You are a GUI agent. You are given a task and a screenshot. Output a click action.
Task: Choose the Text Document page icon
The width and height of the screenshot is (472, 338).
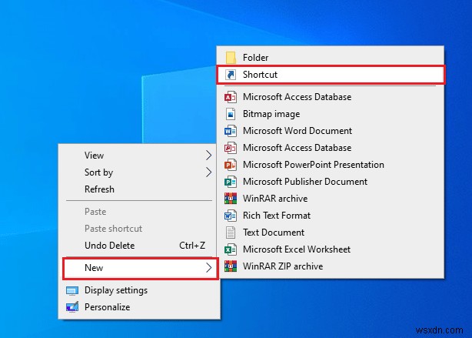pos(231,233)
